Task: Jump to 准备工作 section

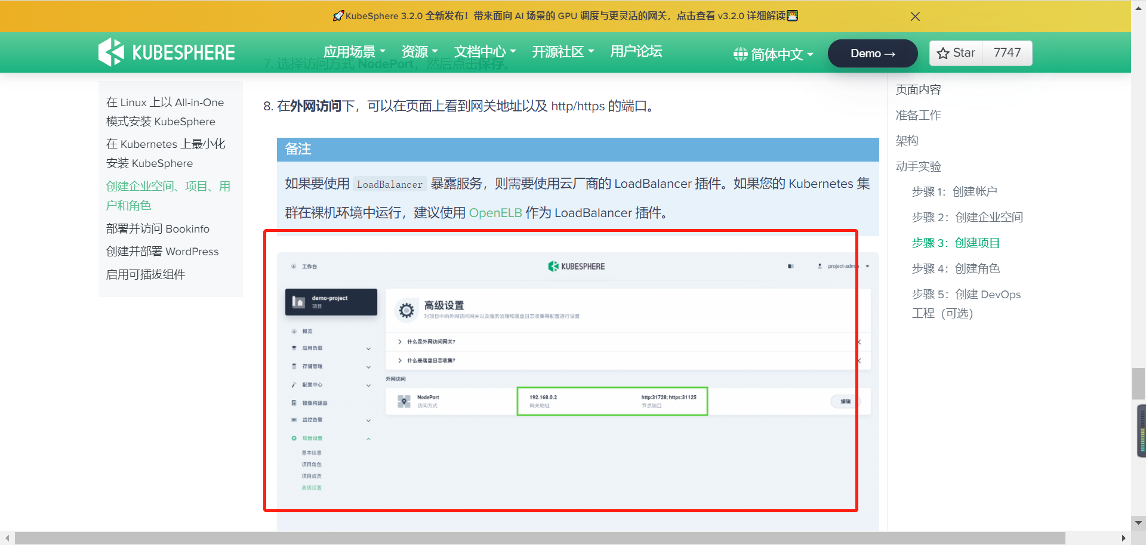Action: pos(918,115)
